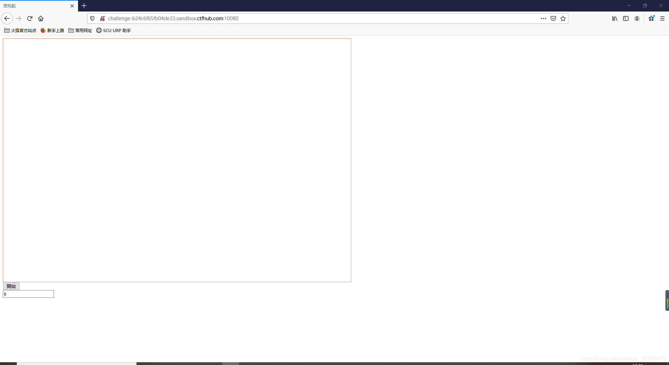Go back to the previous page
This screenshot has width=669, height=365.
(x=7, y=18)
